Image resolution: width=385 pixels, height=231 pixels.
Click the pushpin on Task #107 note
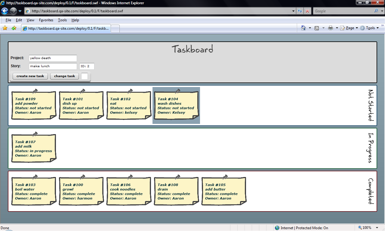point(35,134)
